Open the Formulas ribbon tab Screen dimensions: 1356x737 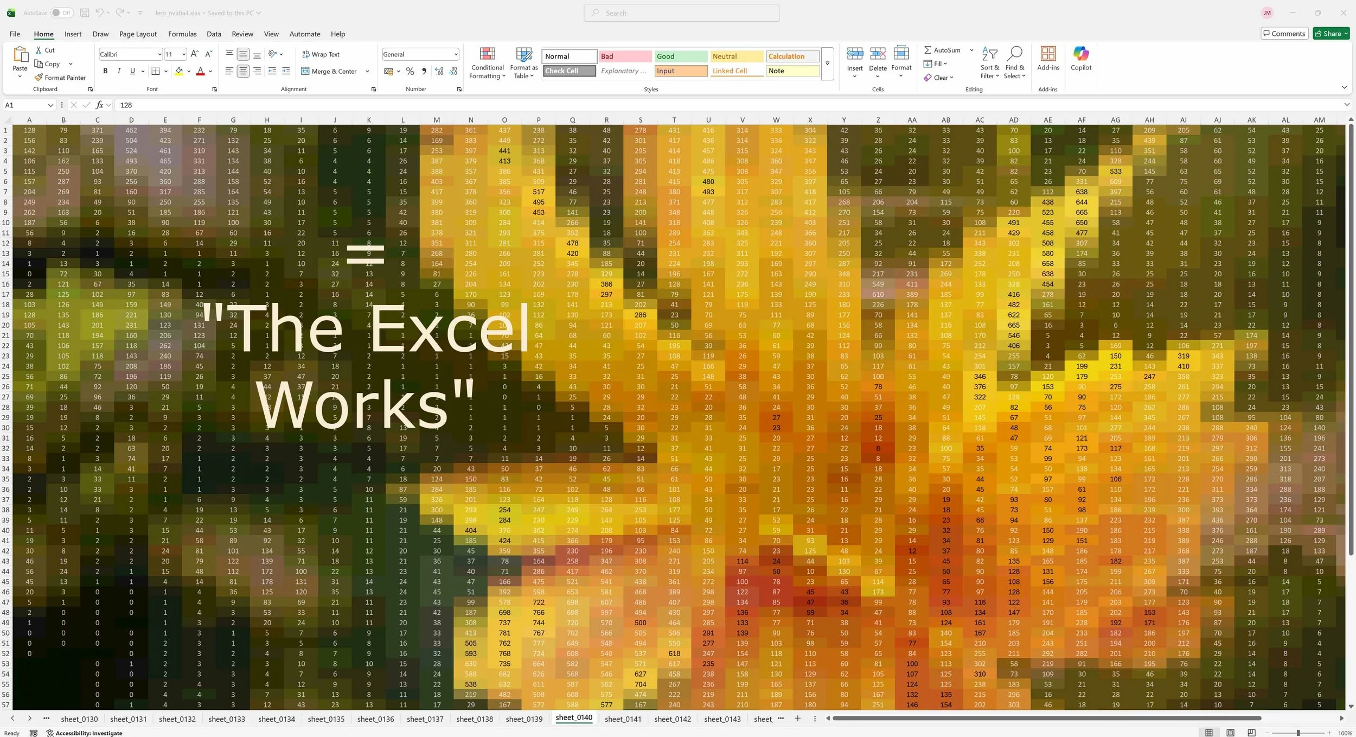click(x=182, y=34)
